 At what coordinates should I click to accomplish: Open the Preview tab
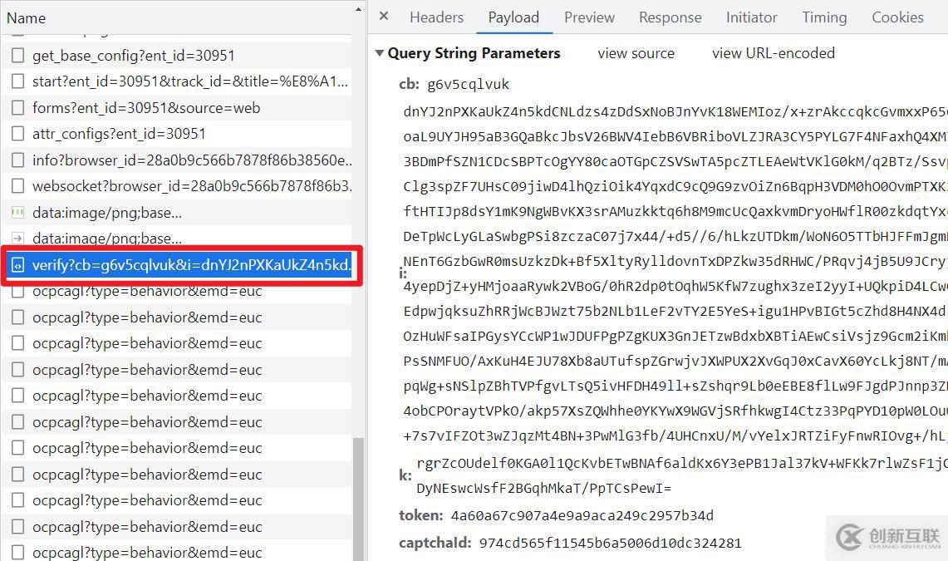point(589,17)
